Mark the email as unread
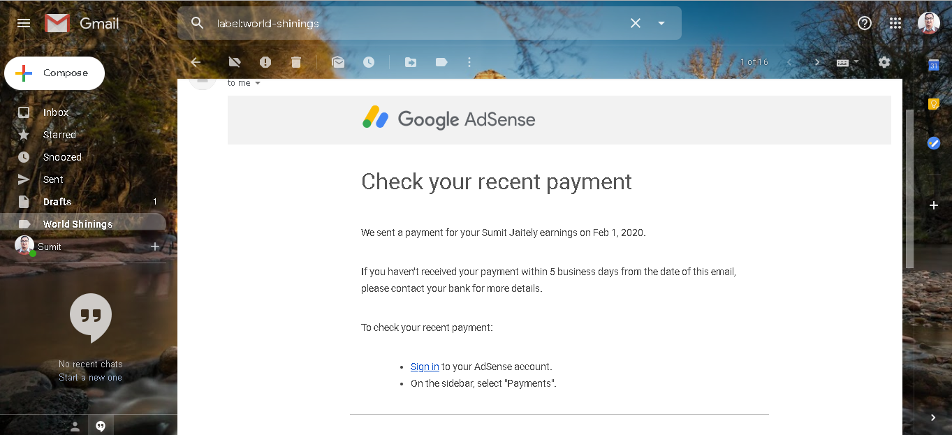Viewport: 952px width, 435px height. (x=338, y=62)
